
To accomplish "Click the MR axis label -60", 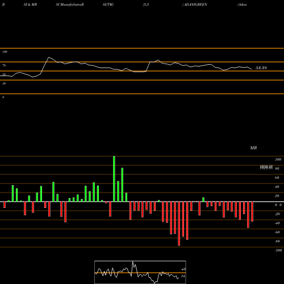I will click(x=277, y=232).
